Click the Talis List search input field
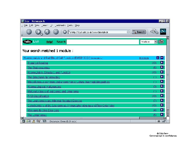This screenshot has width=190, height=142. pos(103,42)
